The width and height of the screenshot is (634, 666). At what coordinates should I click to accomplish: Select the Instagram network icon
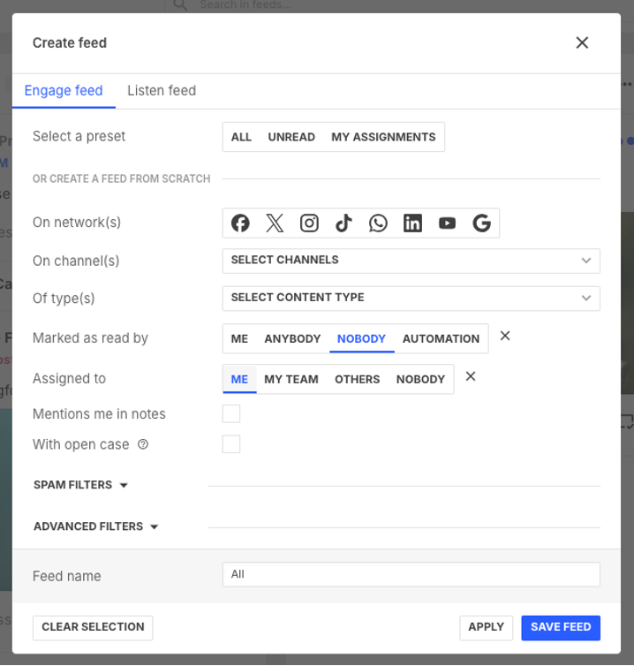tap(309, 223)
